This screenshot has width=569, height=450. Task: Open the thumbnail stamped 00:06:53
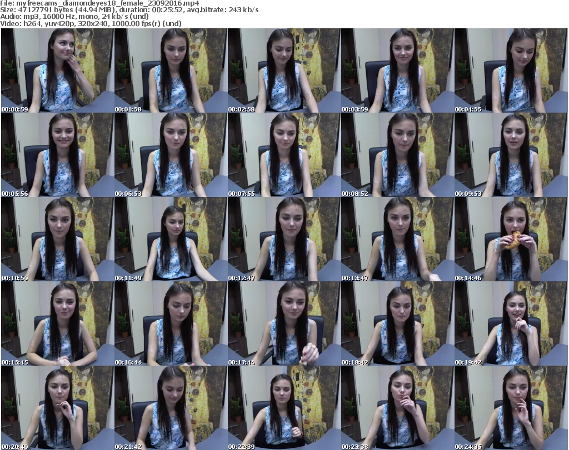[x=171, y=155]
